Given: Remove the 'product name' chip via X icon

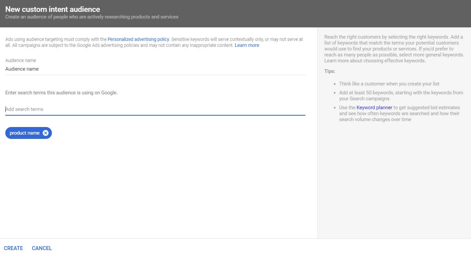Looking at the screenshot, I should [x=46, y=133].
